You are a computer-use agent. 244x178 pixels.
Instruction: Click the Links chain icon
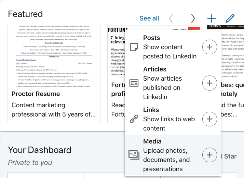click(x=134, y=119)
